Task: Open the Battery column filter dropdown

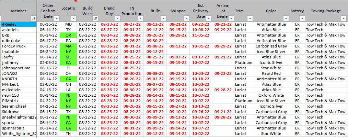Action: [x=302, y=18]
